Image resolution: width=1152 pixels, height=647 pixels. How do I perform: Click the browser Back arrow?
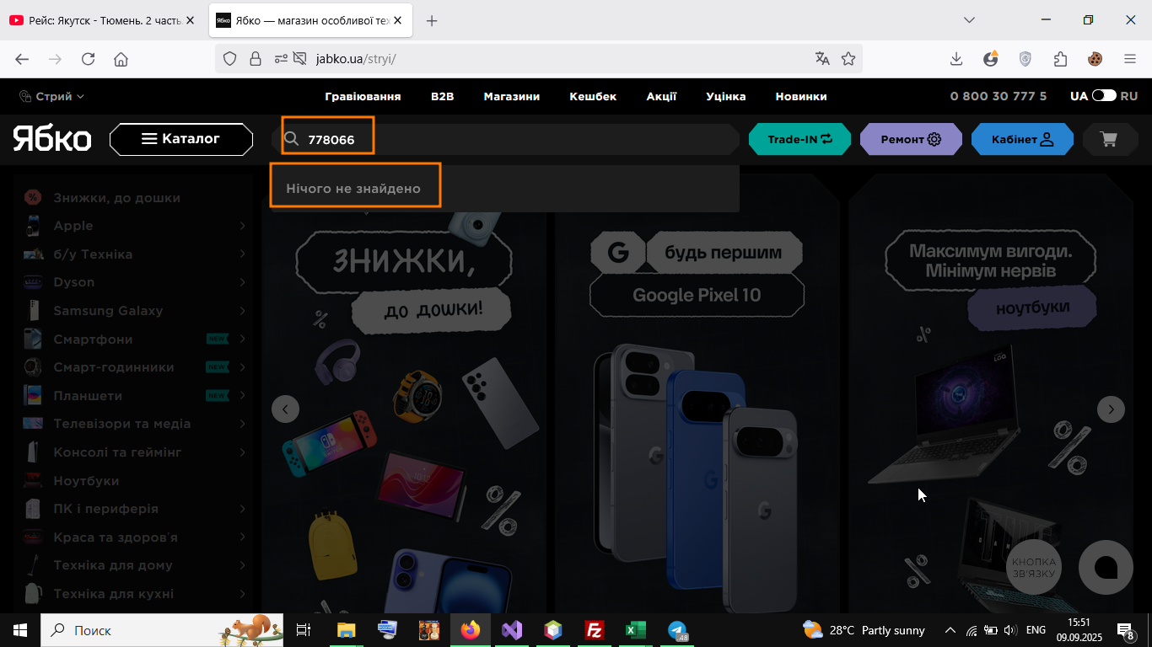coord(22,59)
